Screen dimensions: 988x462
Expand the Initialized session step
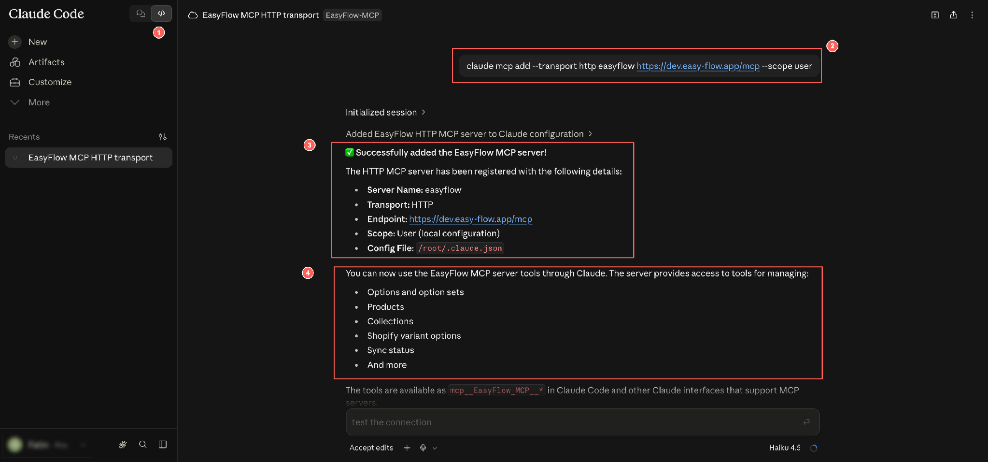tap(385, 113)
